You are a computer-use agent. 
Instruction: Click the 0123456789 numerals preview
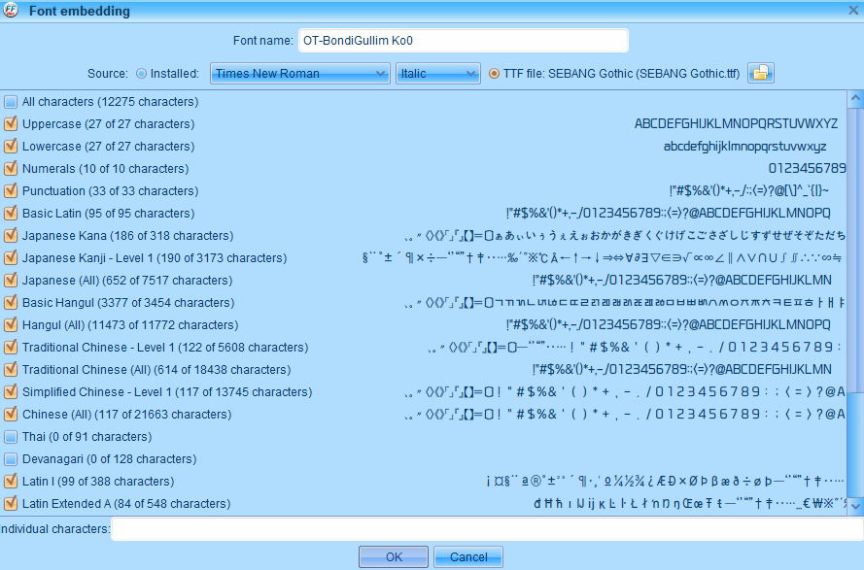[x=807, y=169]
